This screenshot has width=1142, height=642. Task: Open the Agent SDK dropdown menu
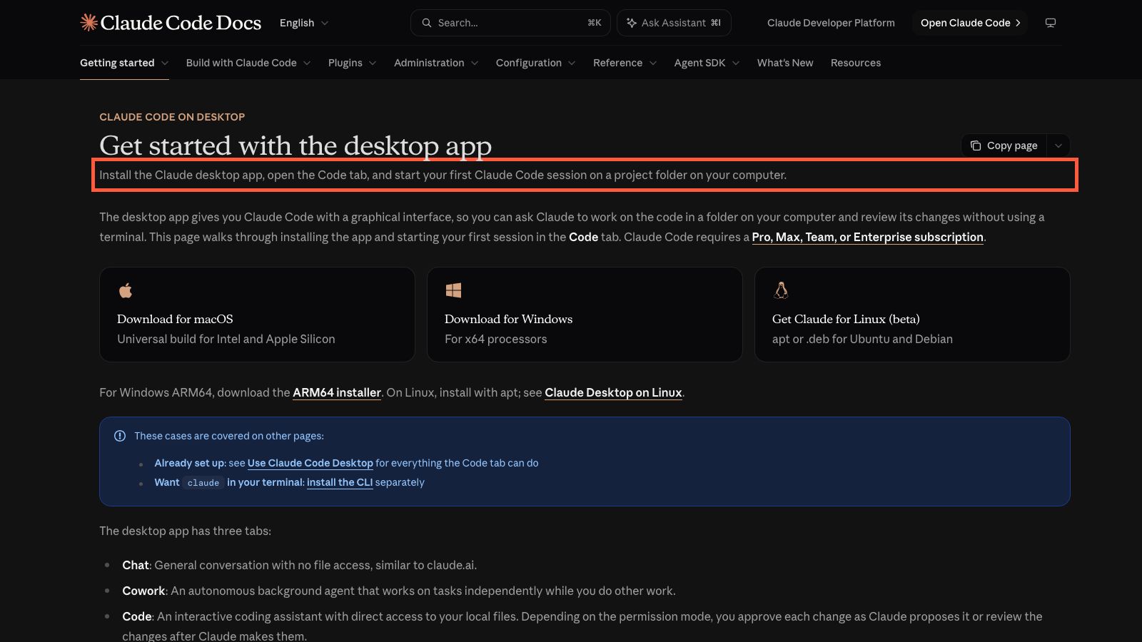(x=707, y=63)
